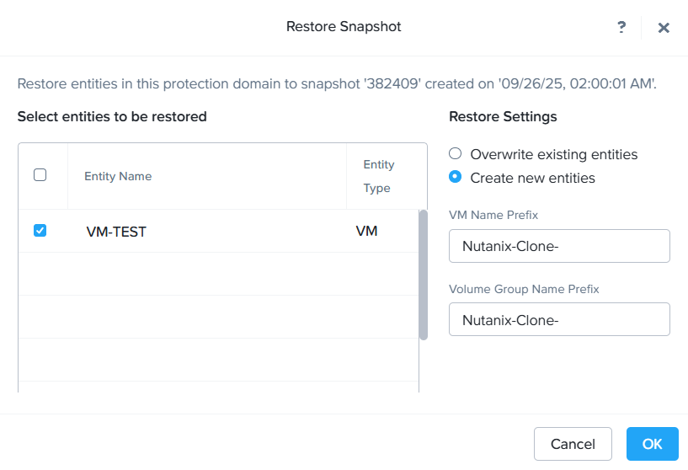Click the Restore Settings heading
This screenshot has width=688, height=470.
click(503, 116)
